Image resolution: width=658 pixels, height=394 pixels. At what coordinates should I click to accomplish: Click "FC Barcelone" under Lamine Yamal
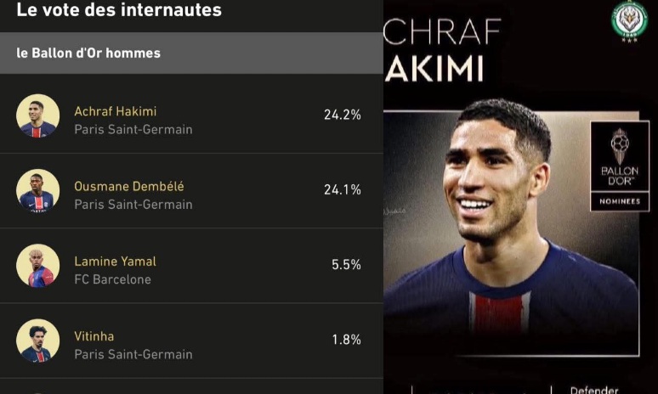(x=112, y=279)
